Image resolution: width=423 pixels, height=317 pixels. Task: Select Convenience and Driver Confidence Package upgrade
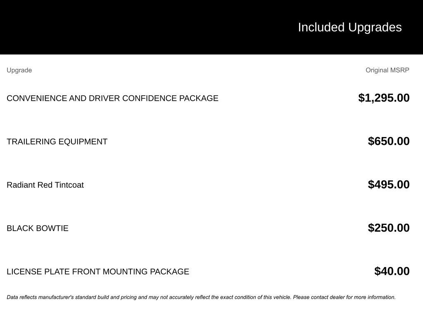pos(112,98)
